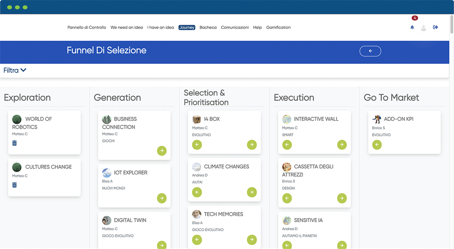
Task: Click the back arrow button in banner
Action: click(370, 51)
